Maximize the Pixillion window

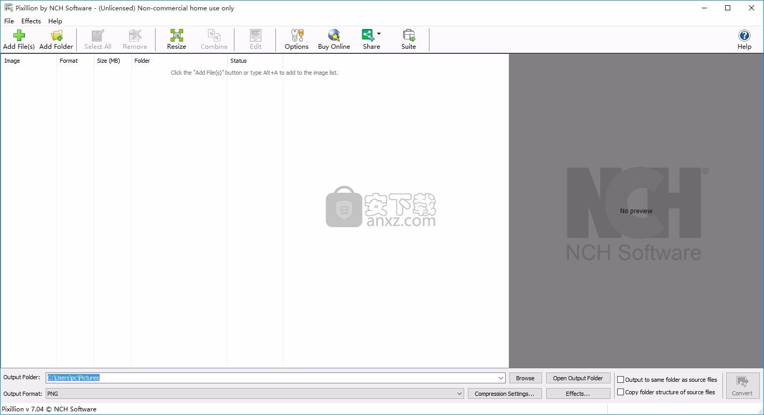click(728, 8)
